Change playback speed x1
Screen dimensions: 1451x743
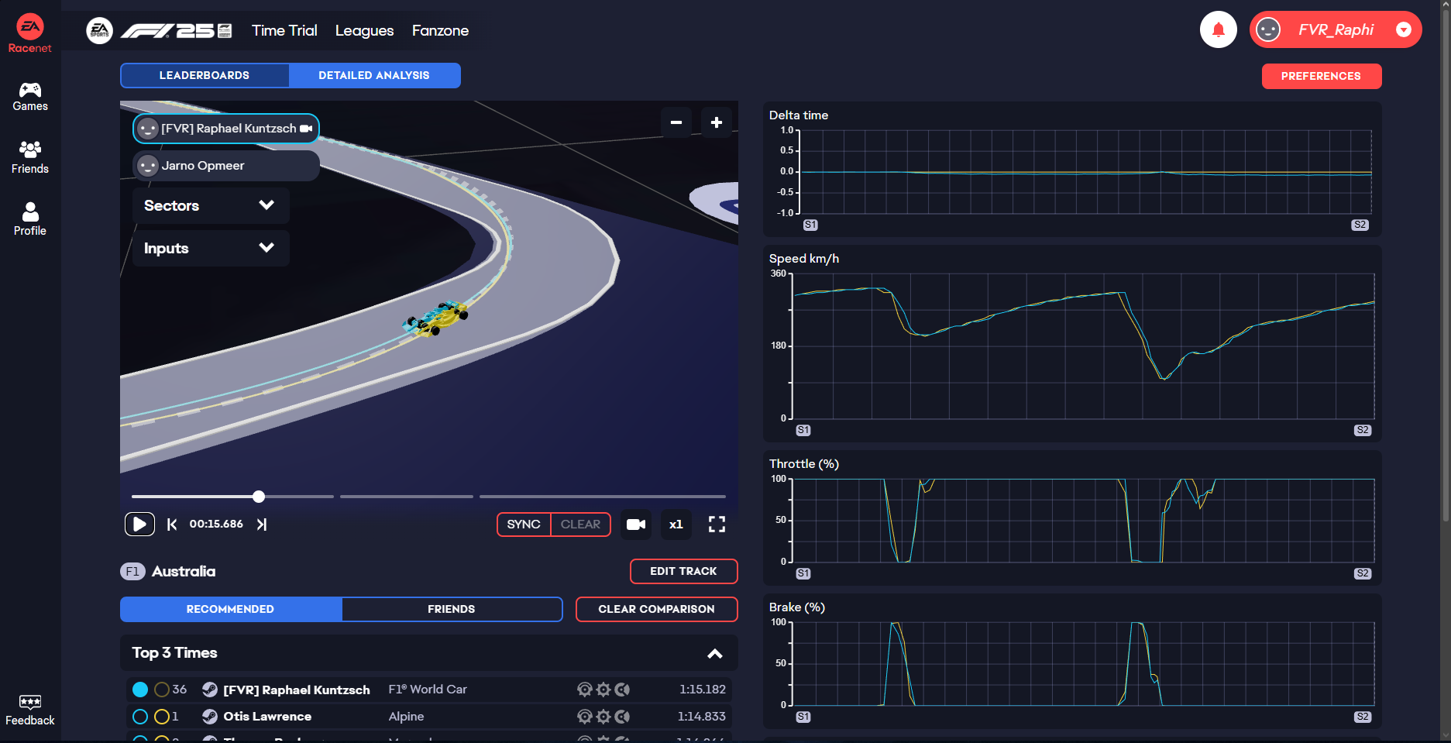point(676,525)
